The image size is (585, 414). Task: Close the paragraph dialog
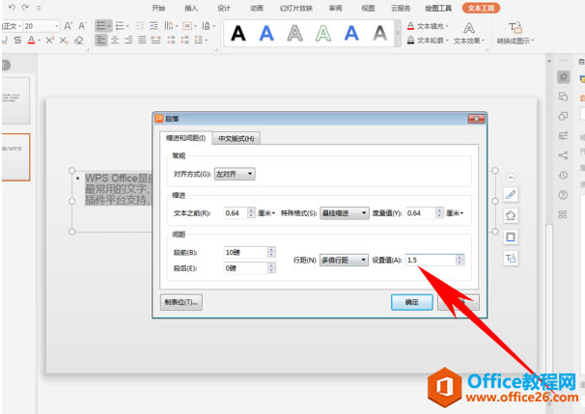(477, 119)
